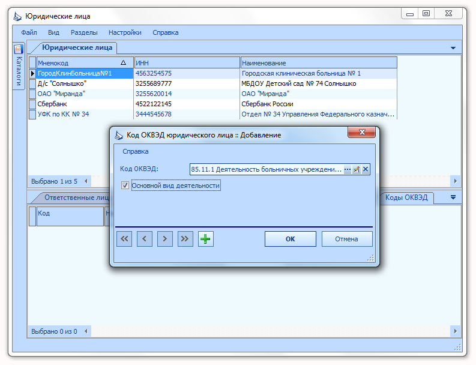The height and width of the screenshot is (365, 476).
Task: Click the Выбрано 1 из 5 status text
Action: click(55, 181)
